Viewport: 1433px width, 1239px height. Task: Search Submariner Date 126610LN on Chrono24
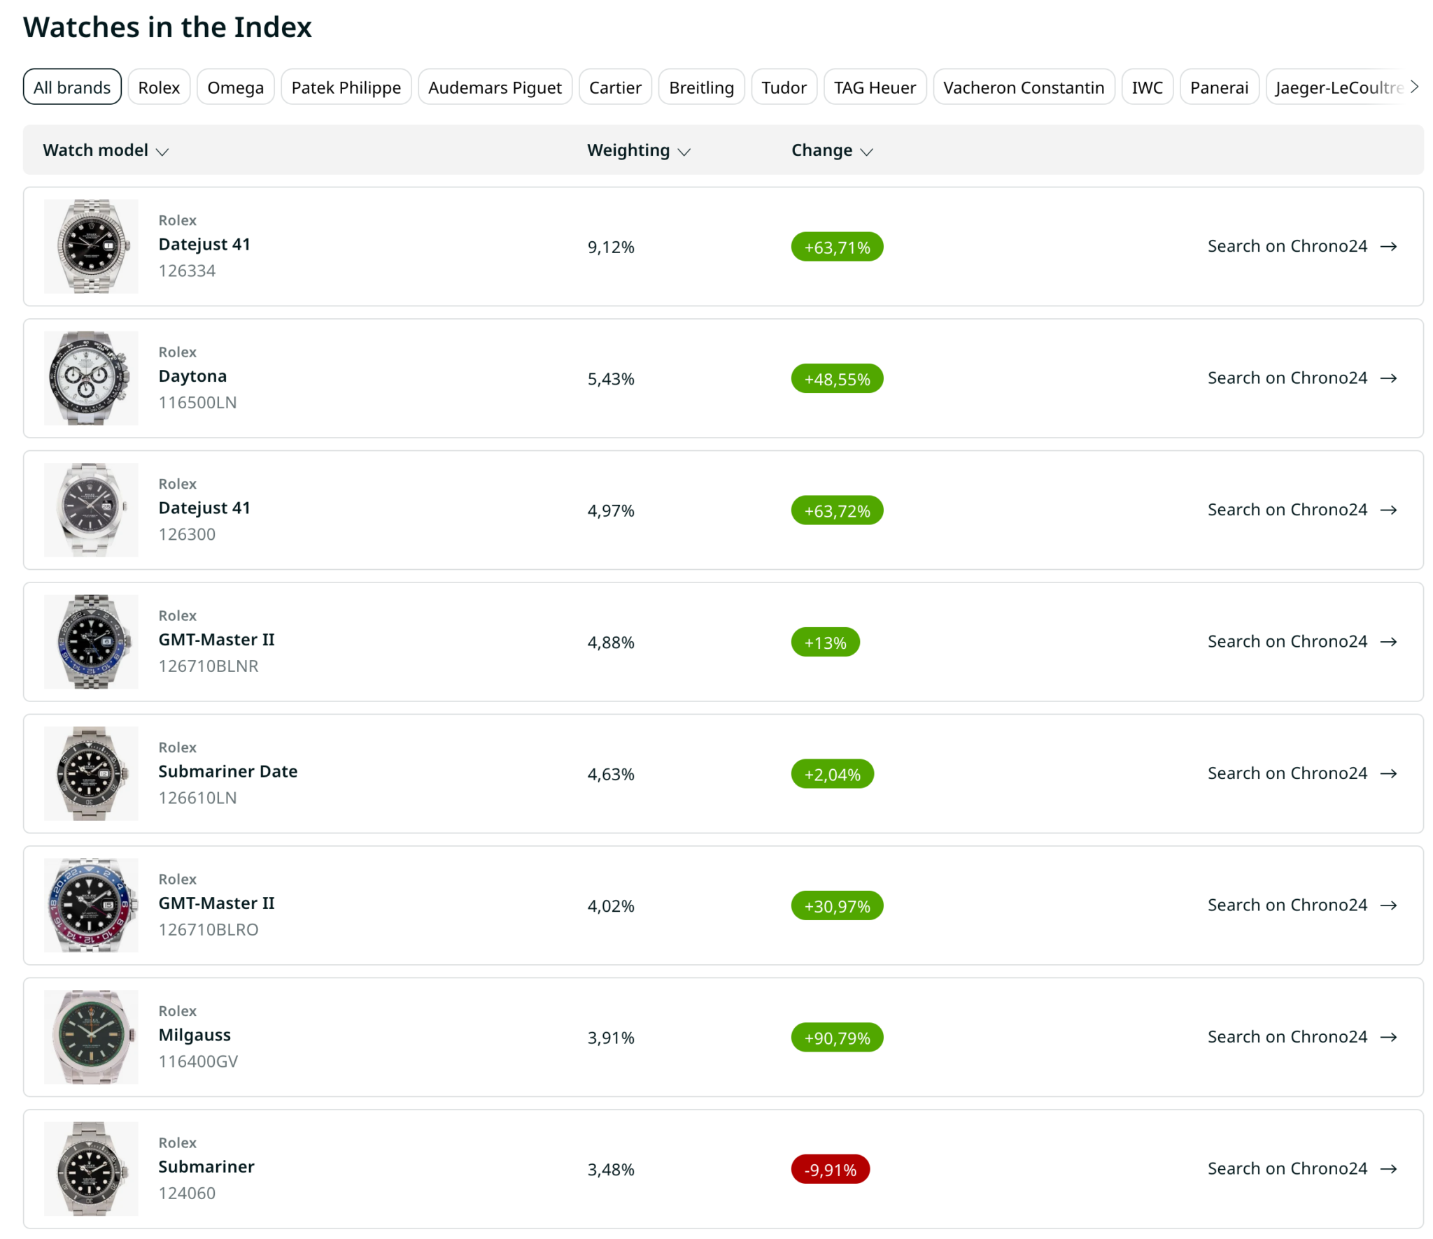click(x=1301, y=773)
